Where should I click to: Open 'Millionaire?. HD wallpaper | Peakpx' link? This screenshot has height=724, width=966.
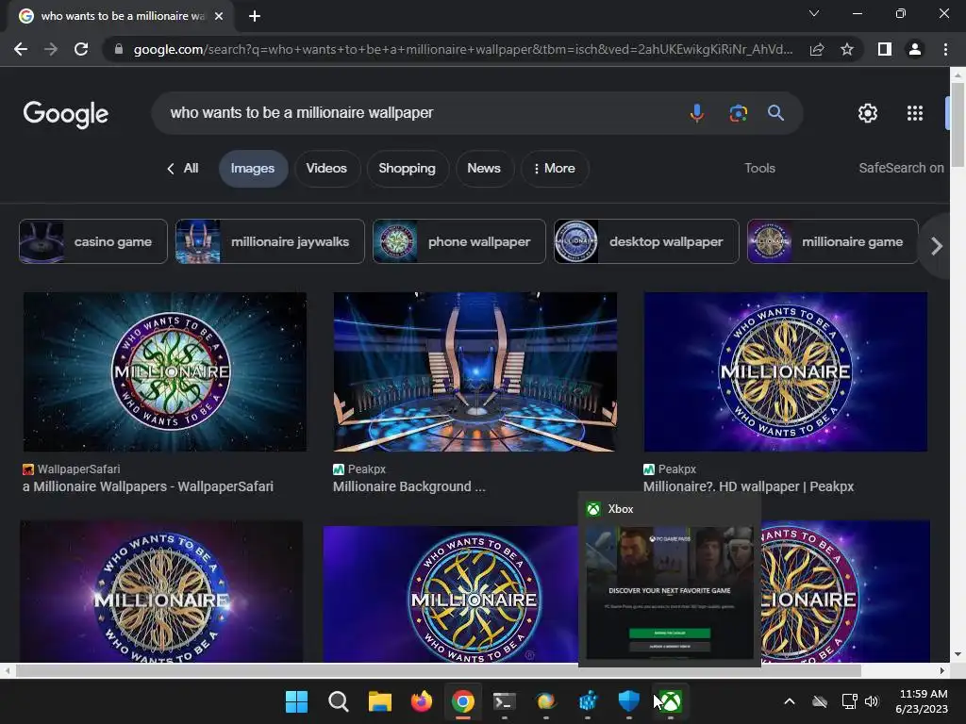pyautogui.click(x=748, y=486)
